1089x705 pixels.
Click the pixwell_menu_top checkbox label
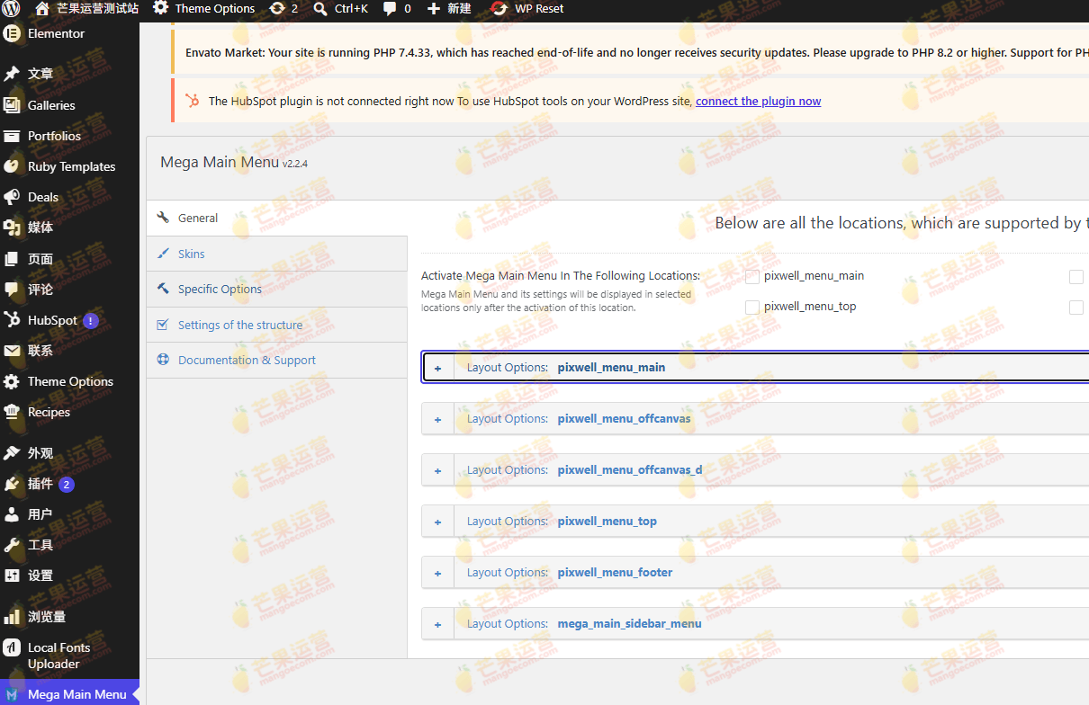pos(810,307)
